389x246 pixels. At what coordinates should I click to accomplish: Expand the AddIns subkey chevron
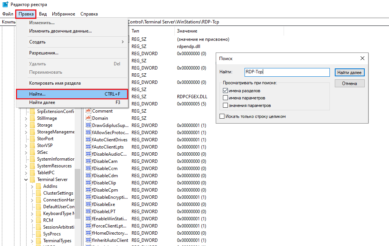pos(32,186)
